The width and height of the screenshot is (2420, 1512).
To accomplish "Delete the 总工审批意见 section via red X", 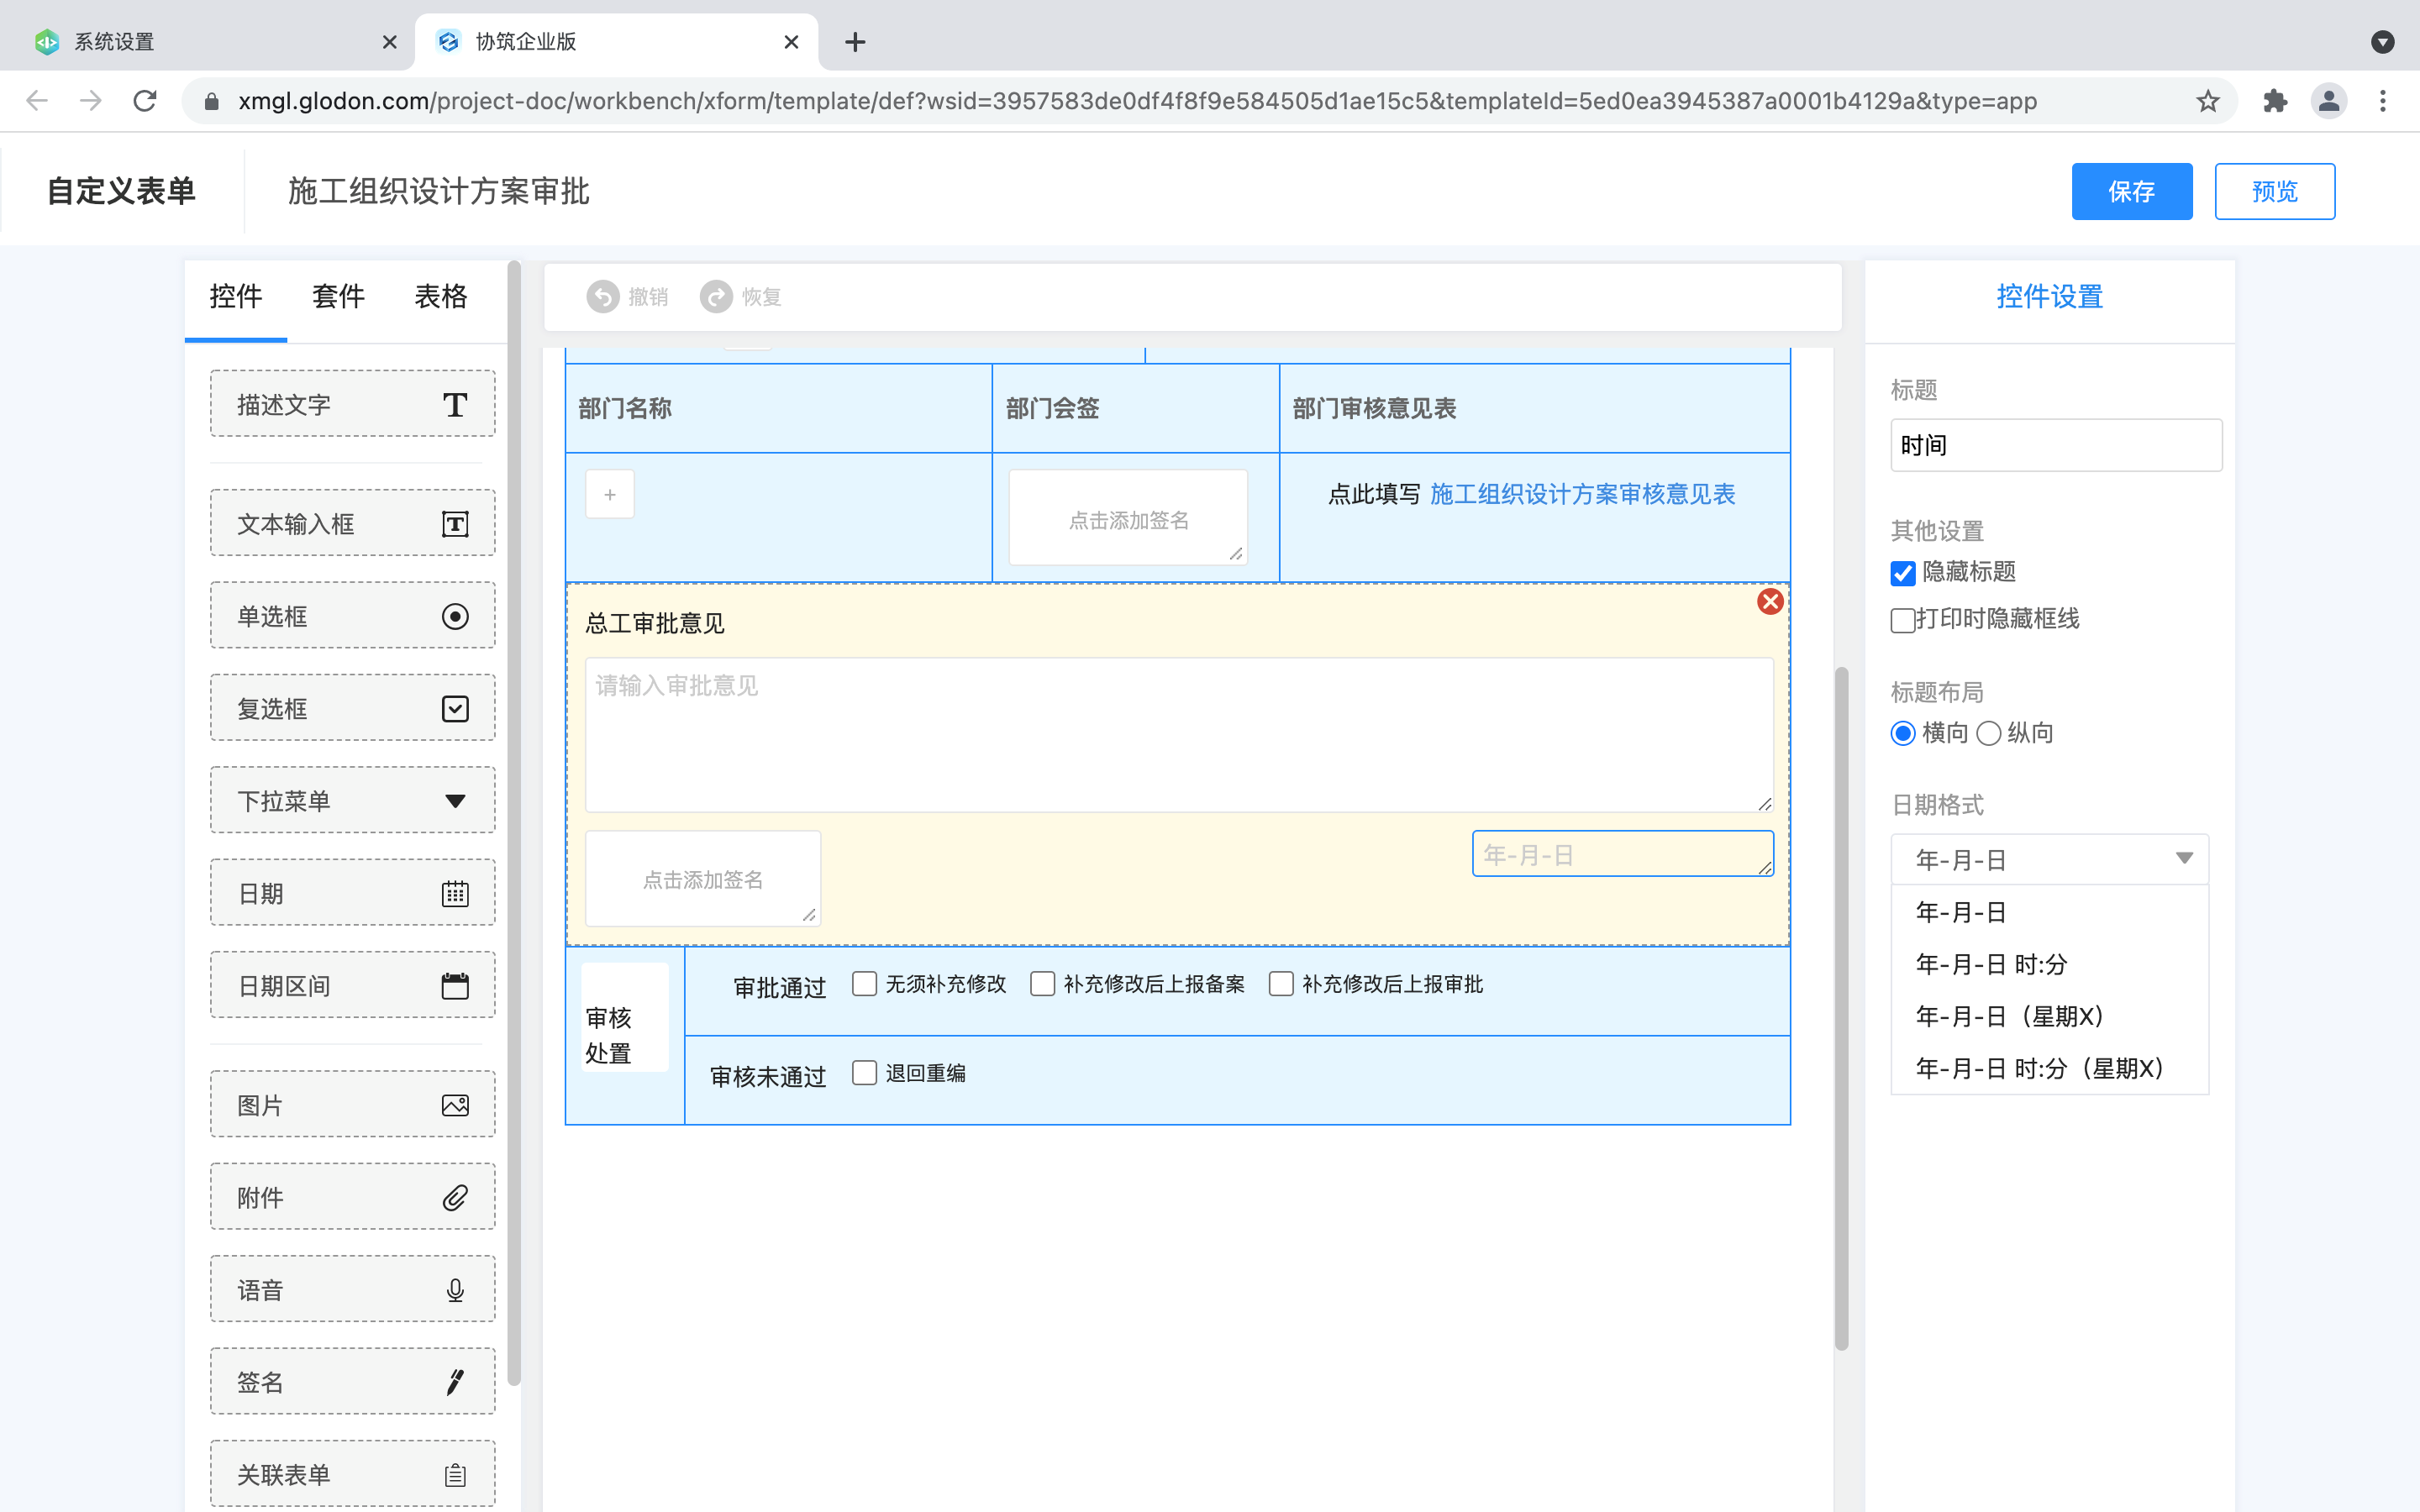I will [1770, 601].
